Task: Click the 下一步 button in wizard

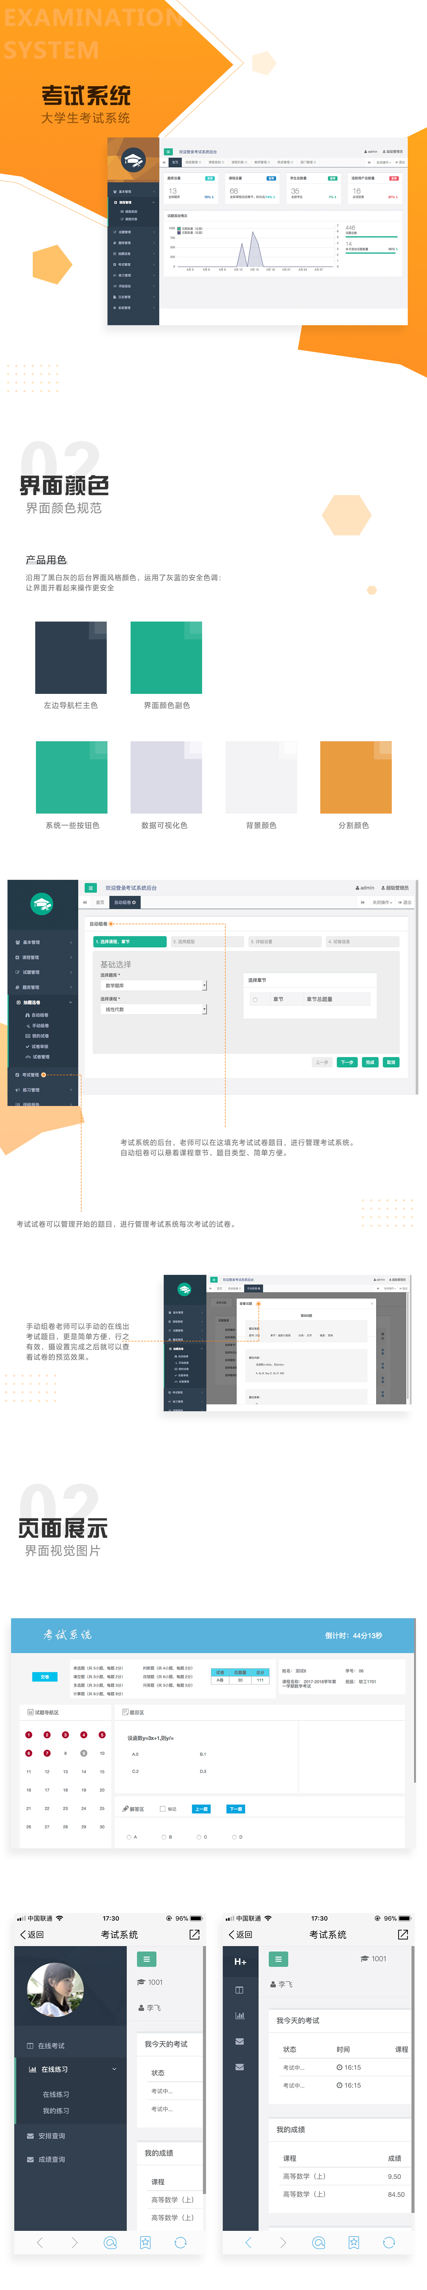Action: point(347,1062)
